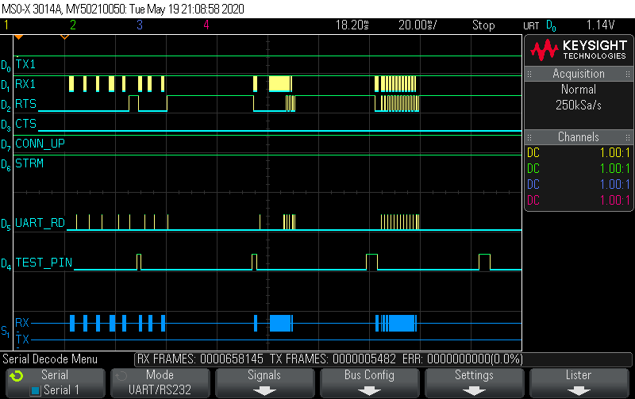This screenshot has height=399, width=635.
Task: Click the RX FRAMES counter readout
Action: pos(201,359)
